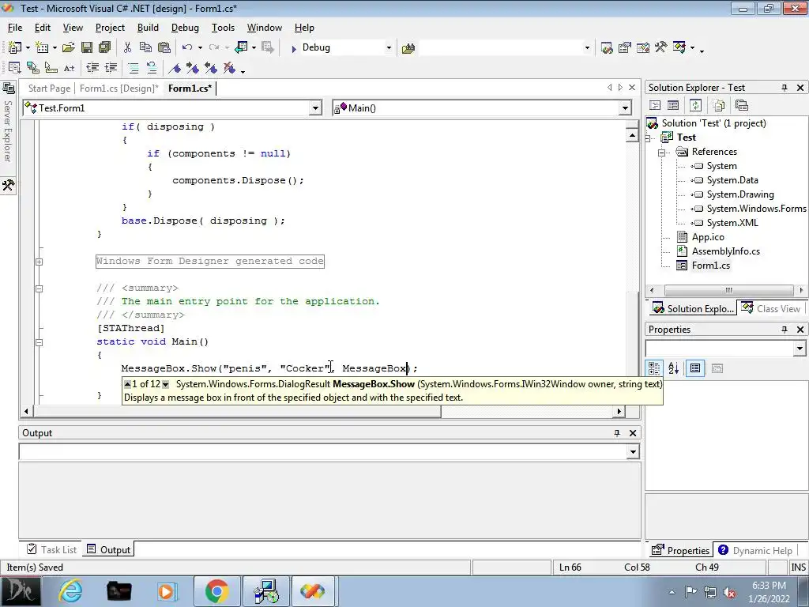Collapse the References node in Solution Explorer
The image size is (809, 607).
661,153
